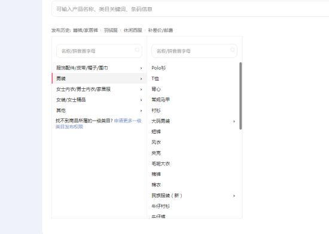Image resolution: width=329 pixels, height=234 pixels.
Task: Choose 补差价/邮费 from publish history
Action: pyautogui.click(x=160, y=30)
